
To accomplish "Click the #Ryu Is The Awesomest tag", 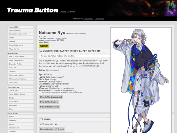I will pos(51,97).
